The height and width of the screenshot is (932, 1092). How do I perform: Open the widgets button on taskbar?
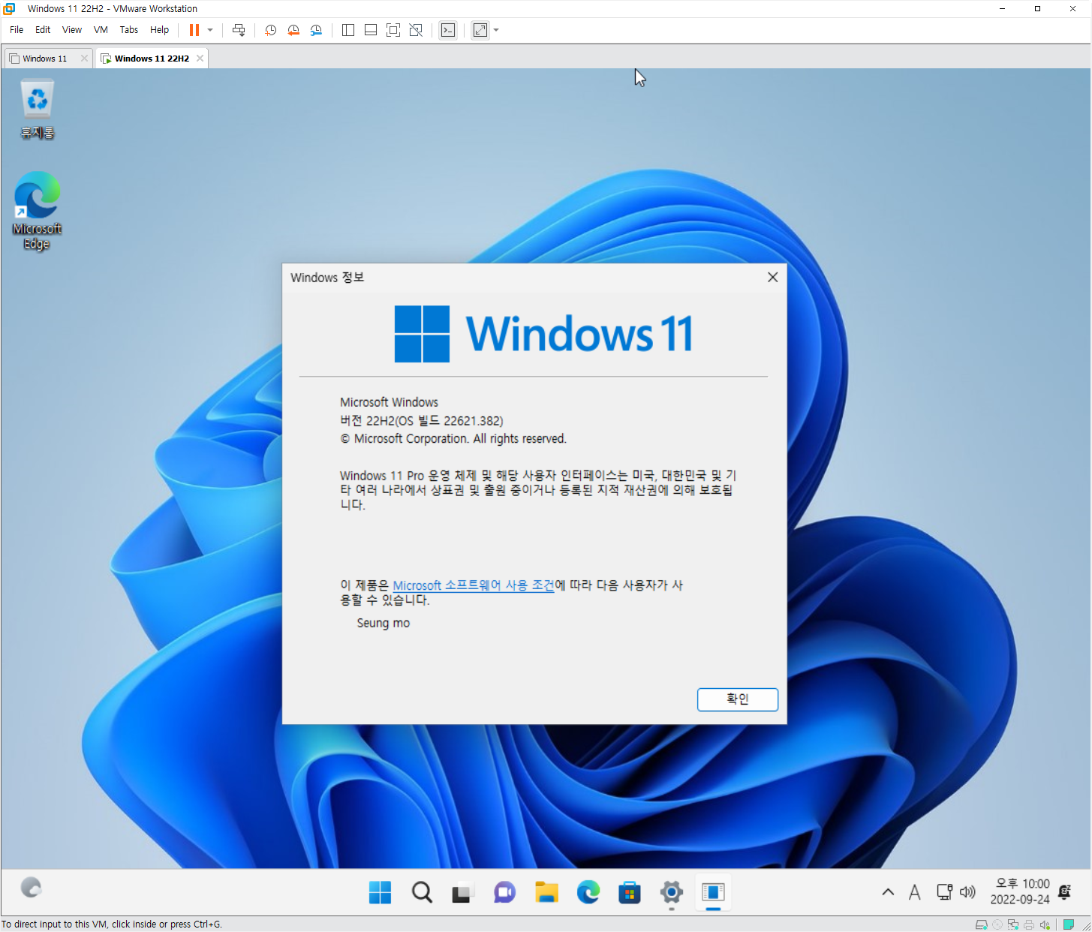[31, 888]
